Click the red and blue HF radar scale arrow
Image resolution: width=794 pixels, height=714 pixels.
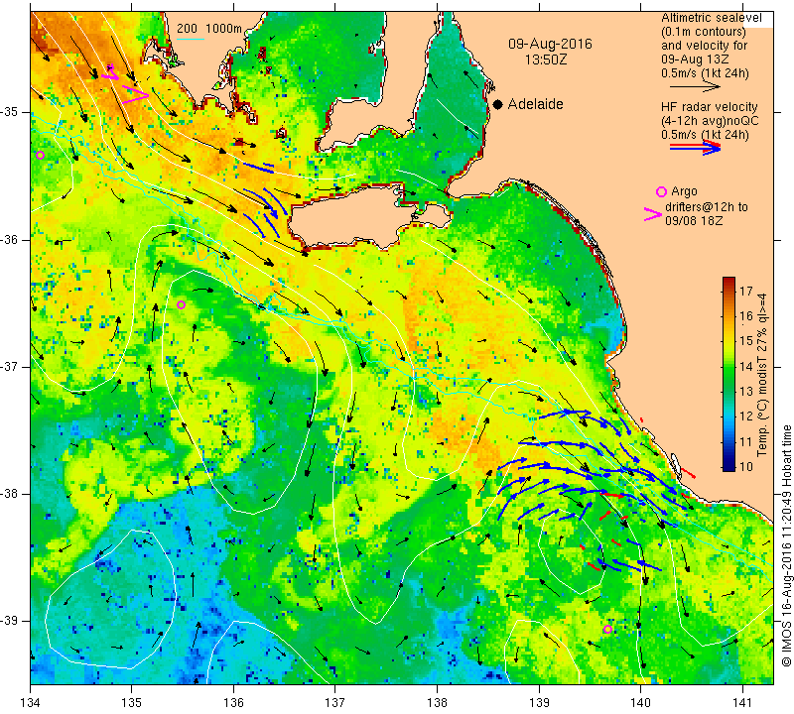(x=695, y=147)
